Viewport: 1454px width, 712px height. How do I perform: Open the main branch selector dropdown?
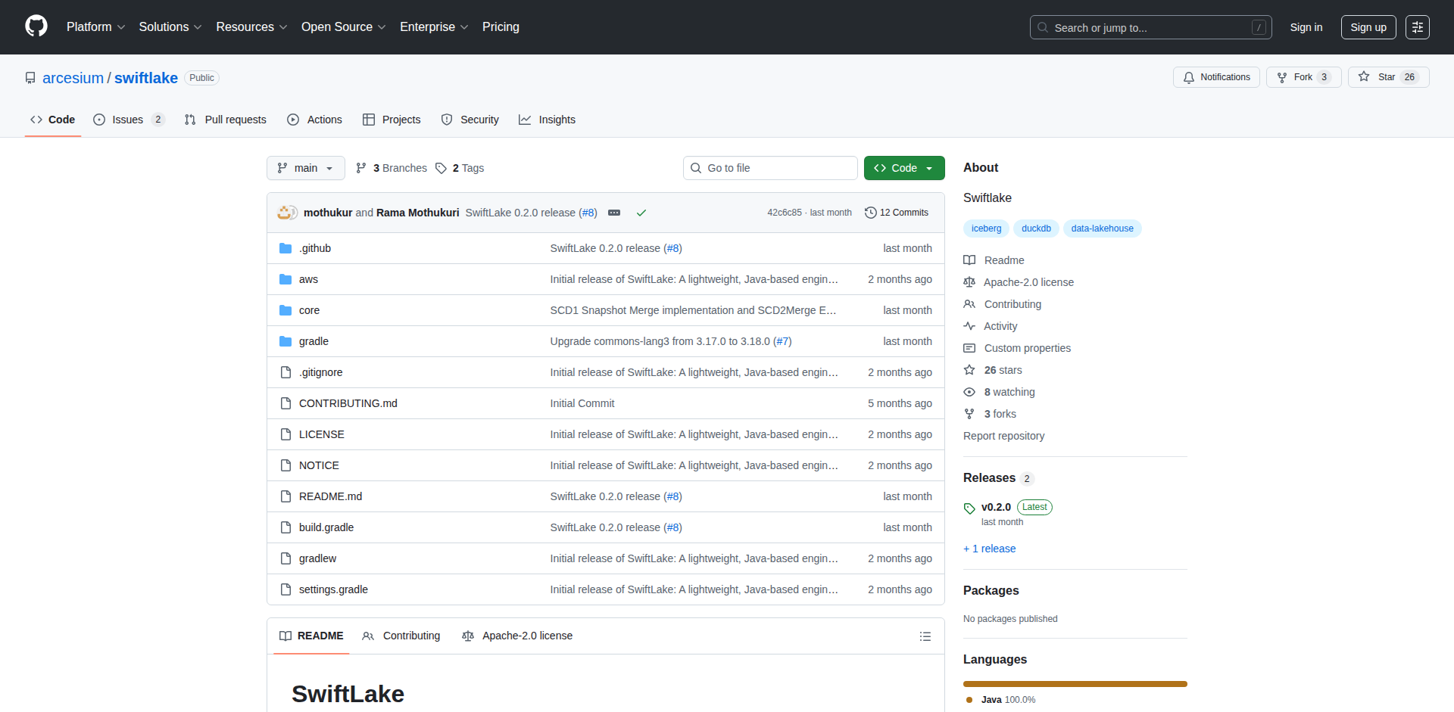(x=306, y=168)
